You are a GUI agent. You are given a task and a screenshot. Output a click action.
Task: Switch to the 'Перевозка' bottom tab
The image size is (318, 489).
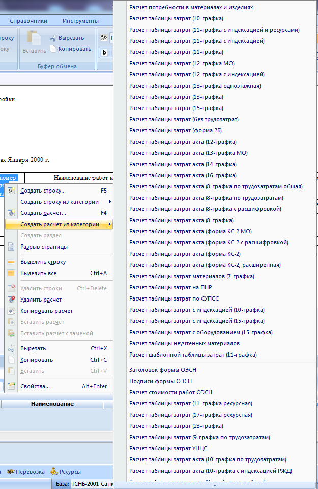(26, 472)
